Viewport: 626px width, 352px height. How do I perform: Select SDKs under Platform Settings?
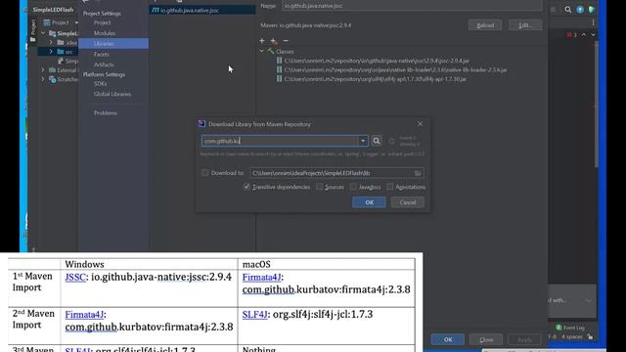click(100, 83)
